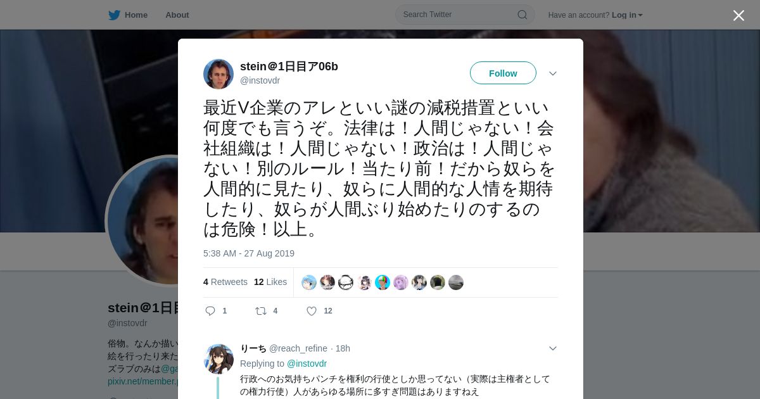Expand the tweet options chevron beside Follow

tap(553, 73)
